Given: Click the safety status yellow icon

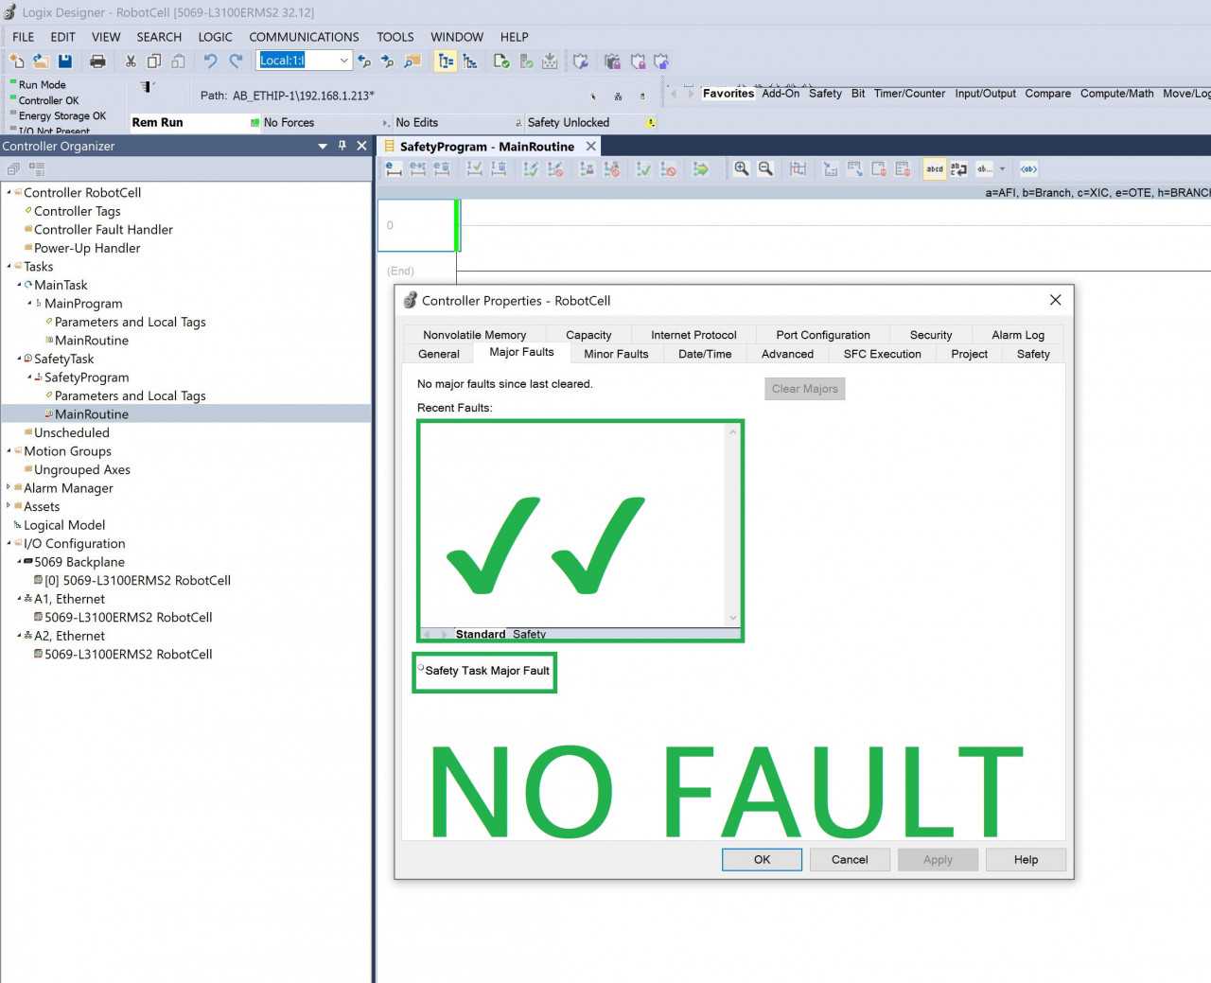Looking at the screenshot, I should pyautogui.click(x=651, y=122).
